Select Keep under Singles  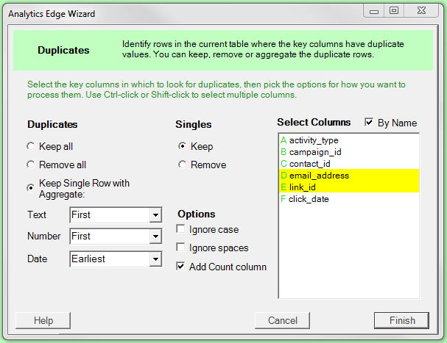click(182, 147)
